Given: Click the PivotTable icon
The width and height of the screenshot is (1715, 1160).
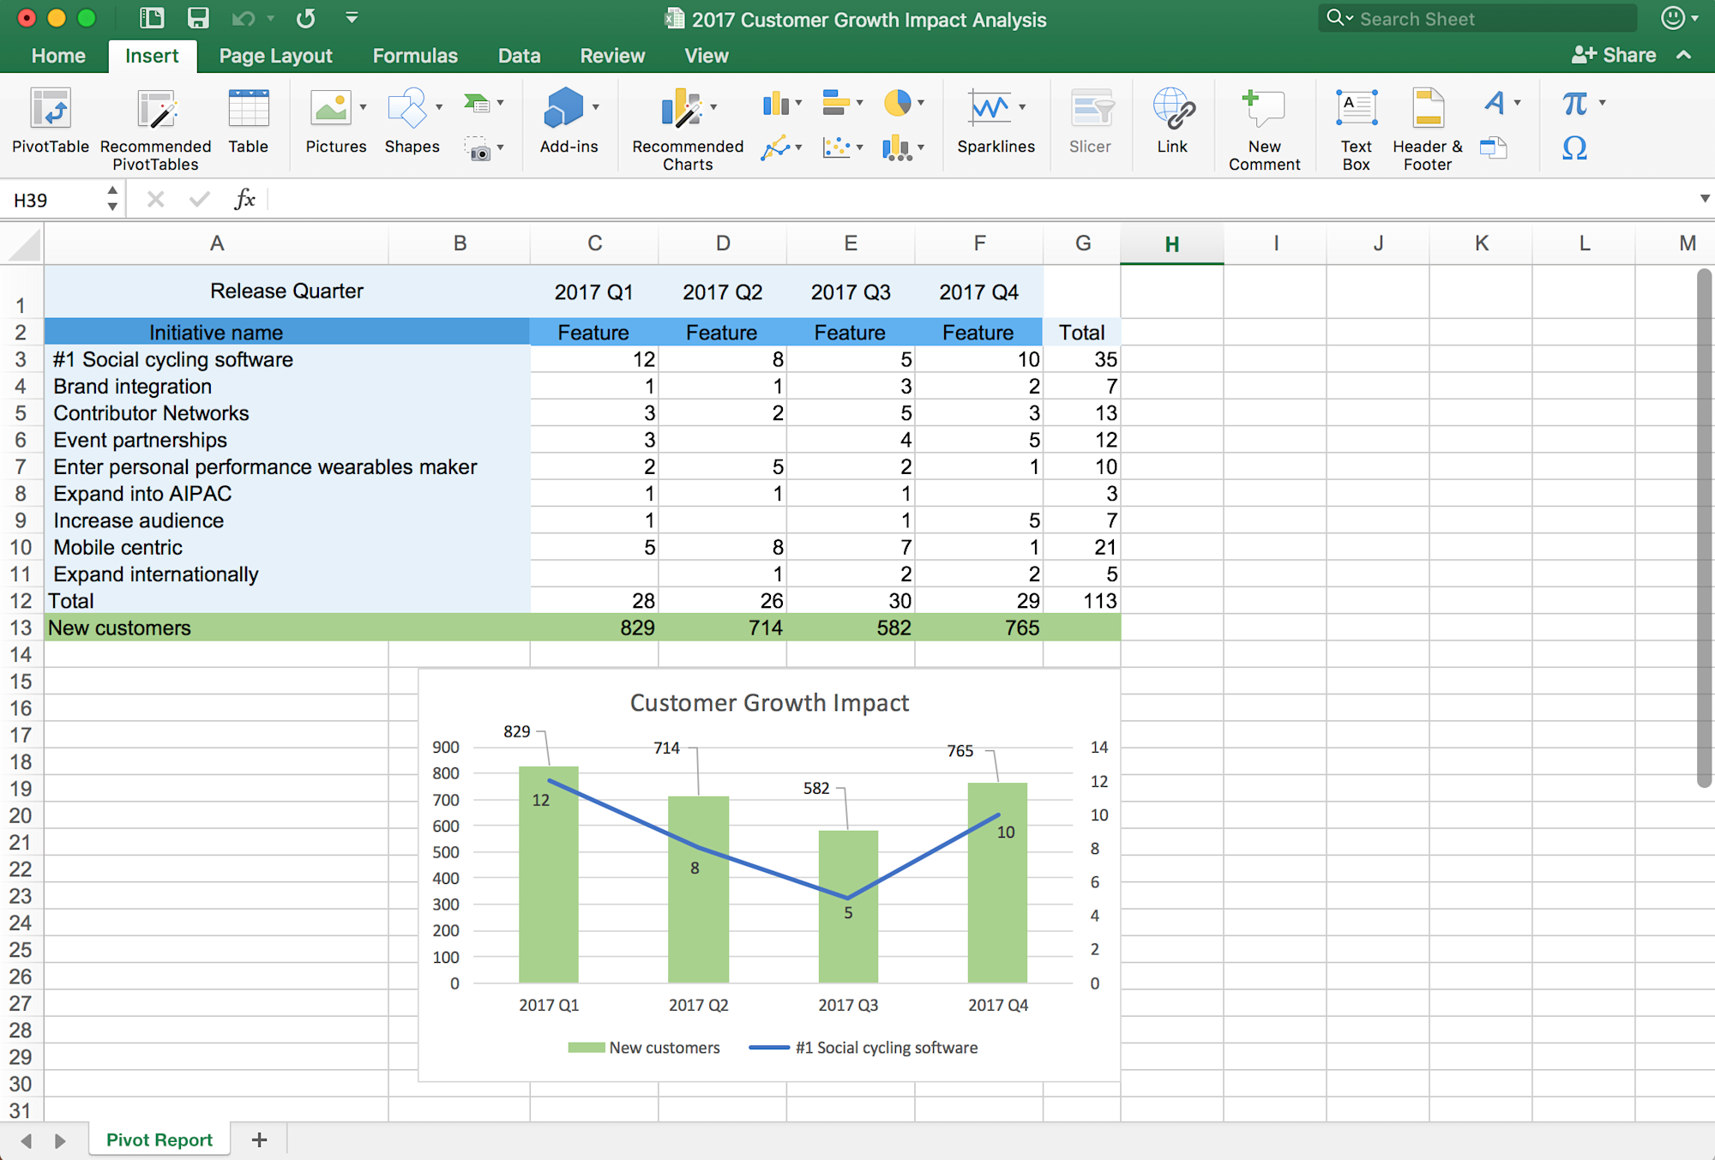Looking at the screenshot, I should 50,110.
